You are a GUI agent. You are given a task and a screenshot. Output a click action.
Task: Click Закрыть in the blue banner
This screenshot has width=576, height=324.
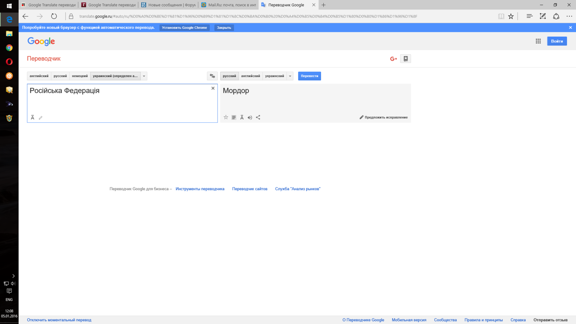point(224,28)
